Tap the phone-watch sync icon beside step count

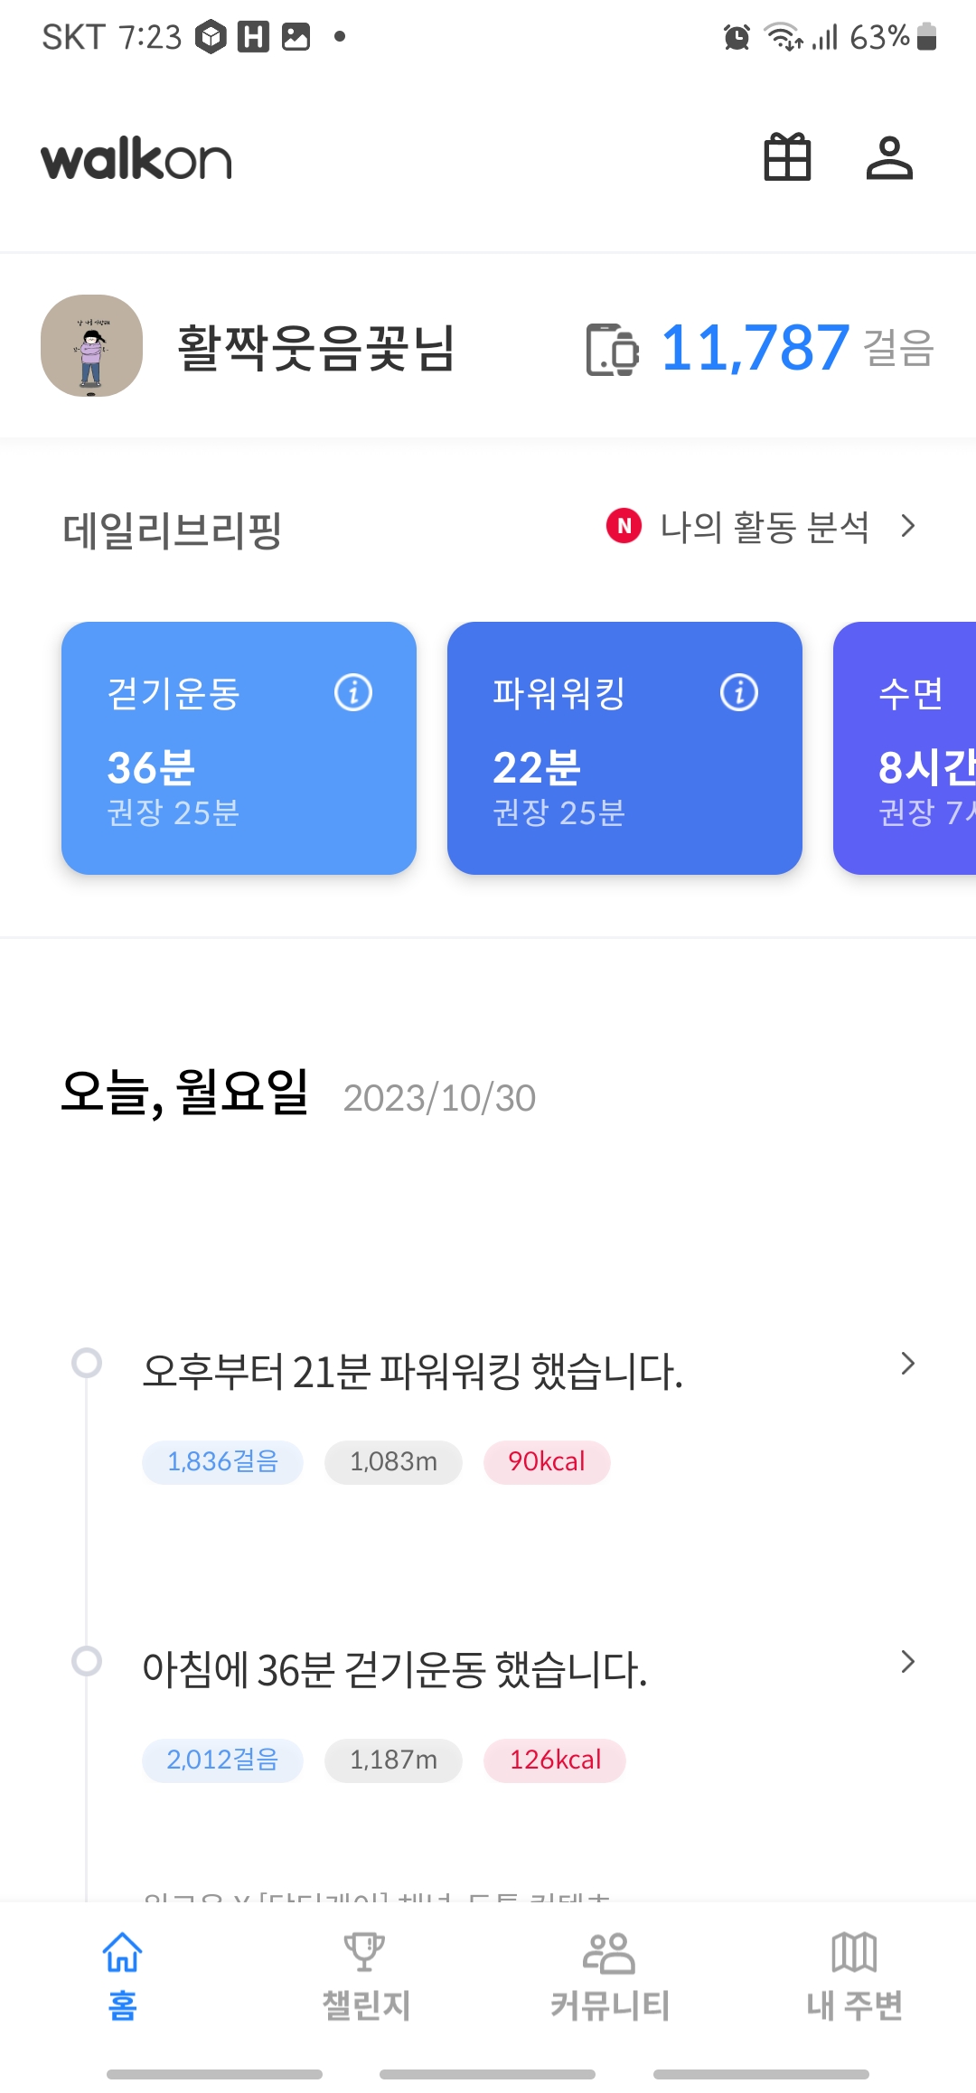tap(612, 349)
